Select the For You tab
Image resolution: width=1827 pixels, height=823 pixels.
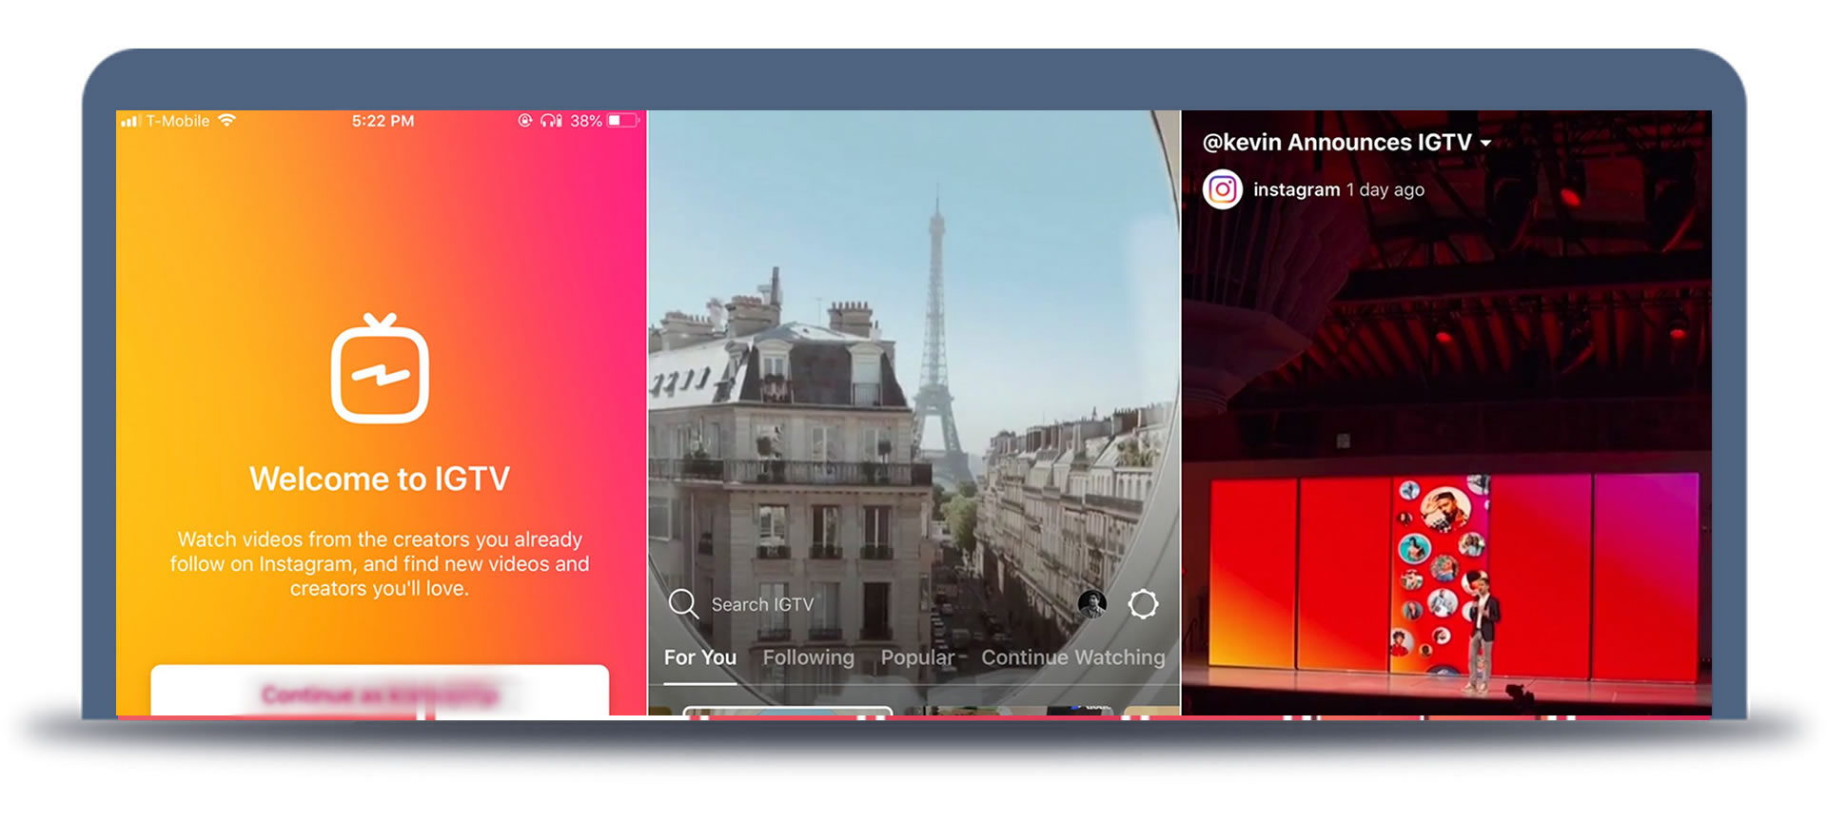[700, 657]
